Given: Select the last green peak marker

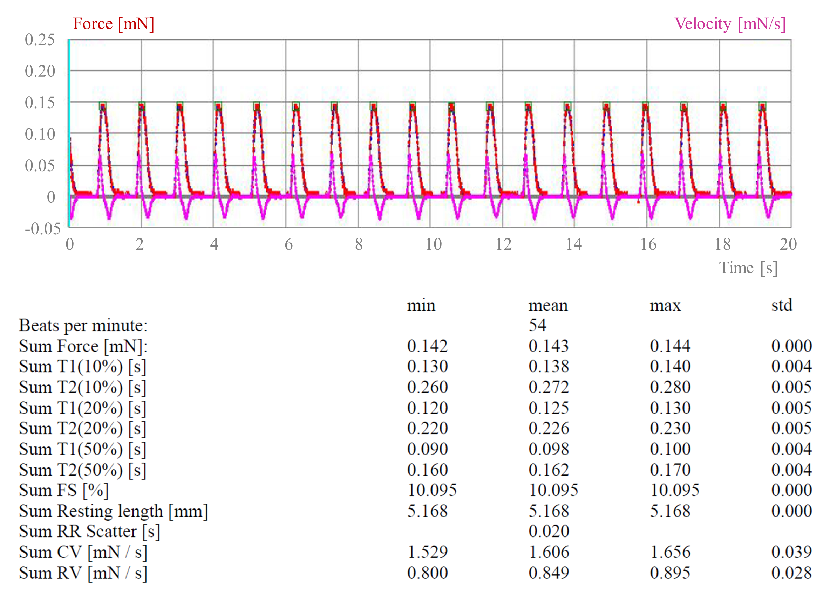Looking at the screenshot, I should click(762, 106).
